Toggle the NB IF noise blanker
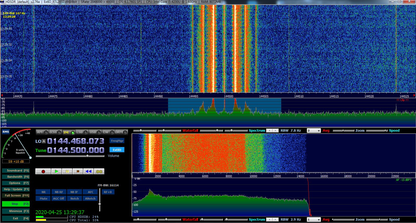This screenshot has width=416, height=223. click(x=74, y=192)
